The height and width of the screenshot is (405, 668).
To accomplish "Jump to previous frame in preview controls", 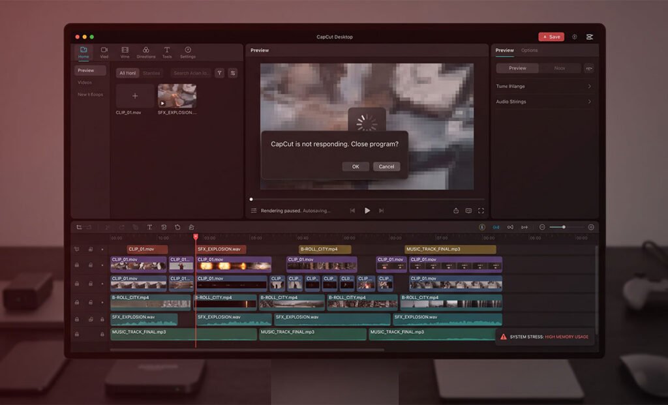I will click(x=352, y=211).
